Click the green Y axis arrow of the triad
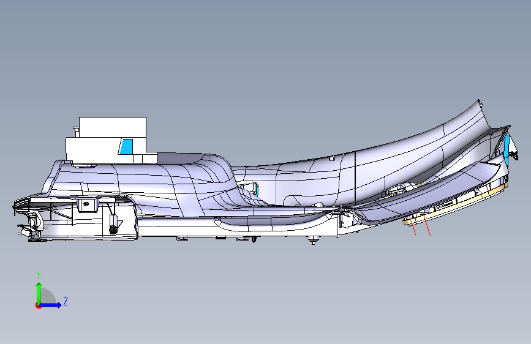The height and width of the screenshot is (344, 531). coord(39,293)
